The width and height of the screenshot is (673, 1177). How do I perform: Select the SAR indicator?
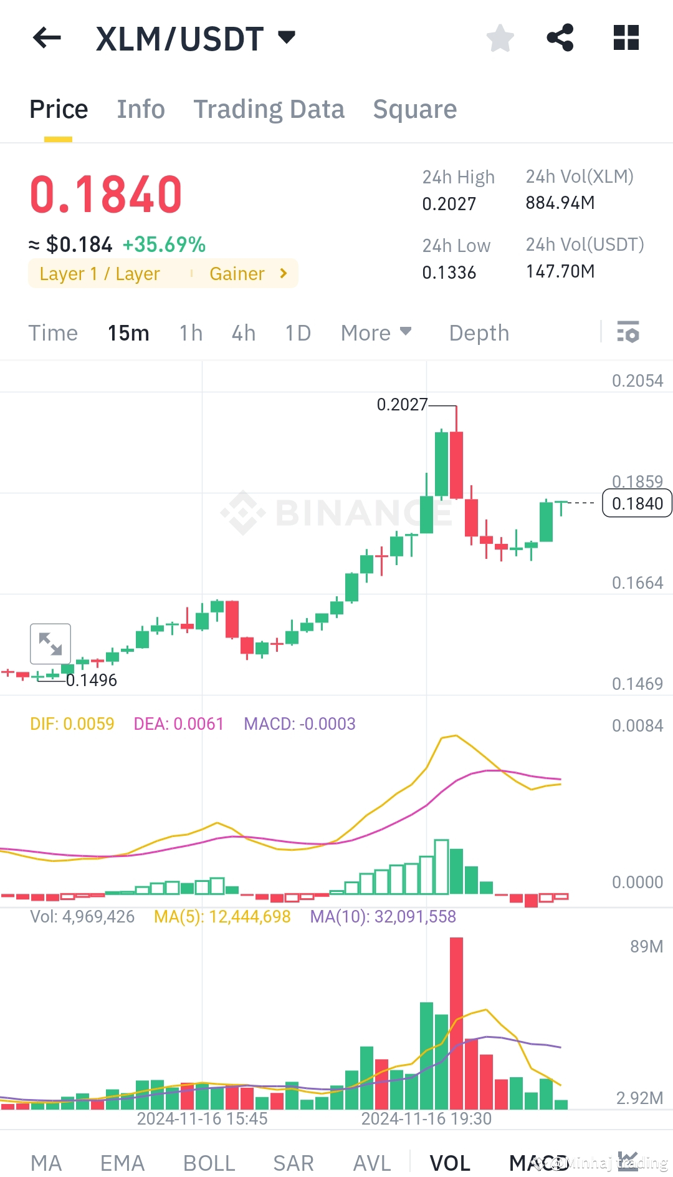(292, 1161)
